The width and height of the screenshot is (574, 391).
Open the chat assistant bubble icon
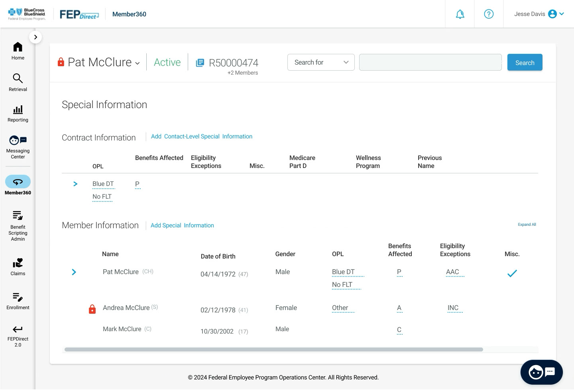[541, 372]
